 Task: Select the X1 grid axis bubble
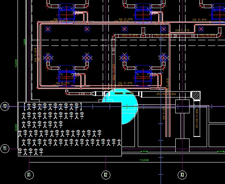pos(29,175)
